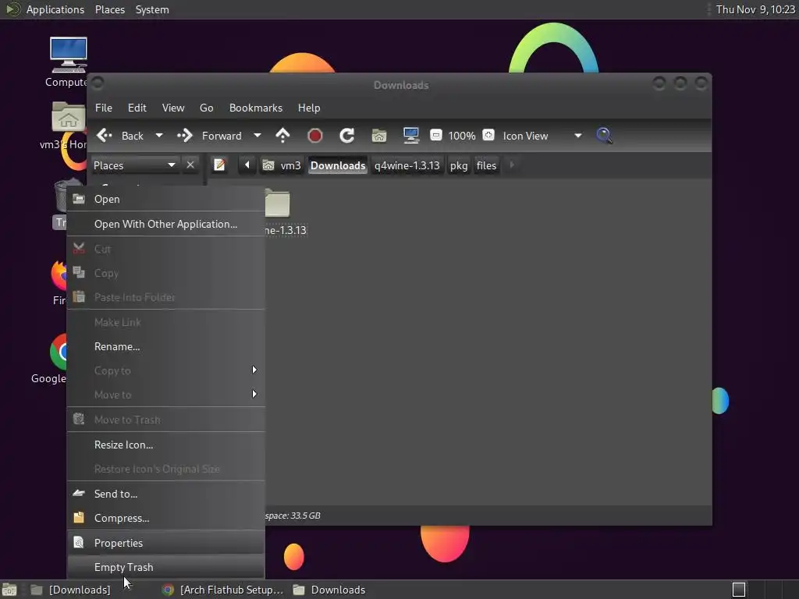The height and width of the screenshot is (599, 799).
Task: Choose Open in context menu
Action: [x=166, y=199]
